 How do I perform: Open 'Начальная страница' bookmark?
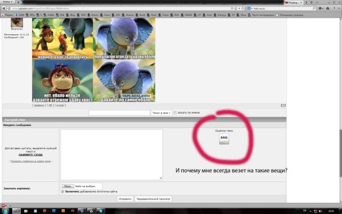[290, 15]
